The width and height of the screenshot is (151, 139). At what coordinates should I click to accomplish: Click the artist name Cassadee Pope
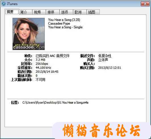[x=59, y=23]
